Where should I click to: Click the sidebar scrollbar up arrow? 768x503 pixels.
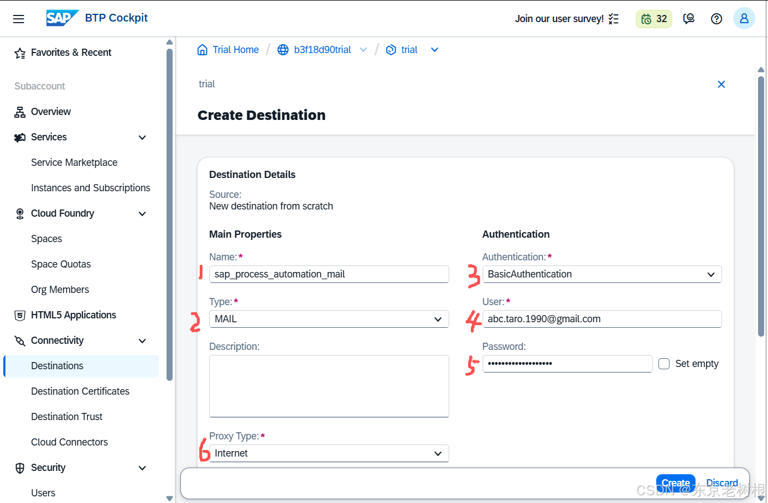tap(169, 43)
